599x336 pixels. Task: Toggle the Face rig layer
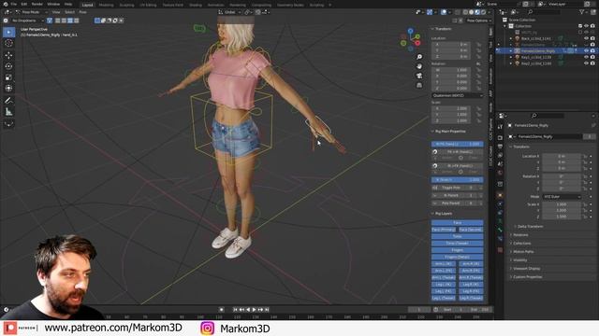point(458,222)
